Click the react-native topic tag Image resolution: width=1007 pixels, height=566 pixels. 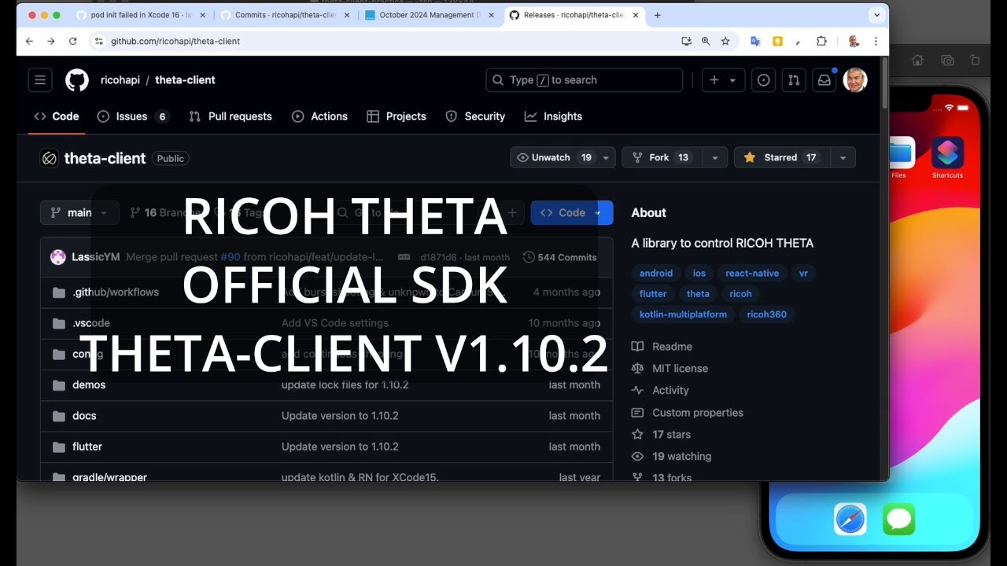[752, 274]
